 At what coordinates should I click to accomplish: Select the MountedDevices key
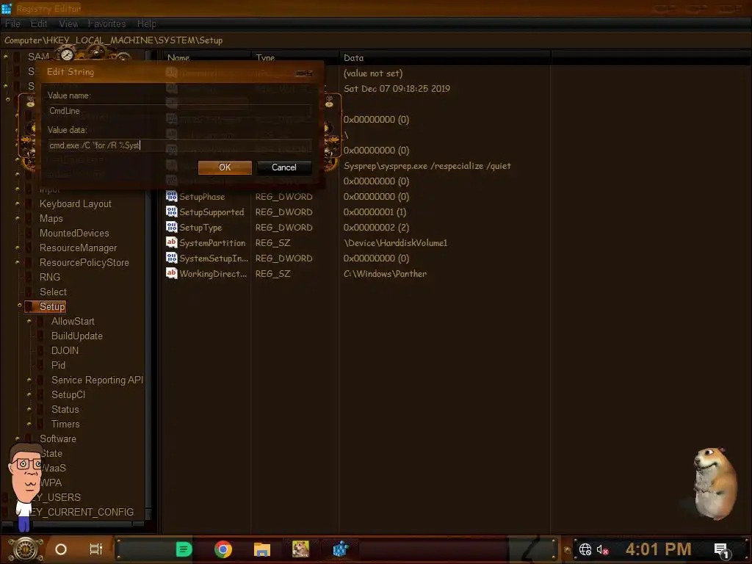pos(74,233)
